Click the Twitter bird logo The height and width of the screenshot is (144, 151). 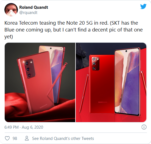pyautogui.click(x=143, y=6)
